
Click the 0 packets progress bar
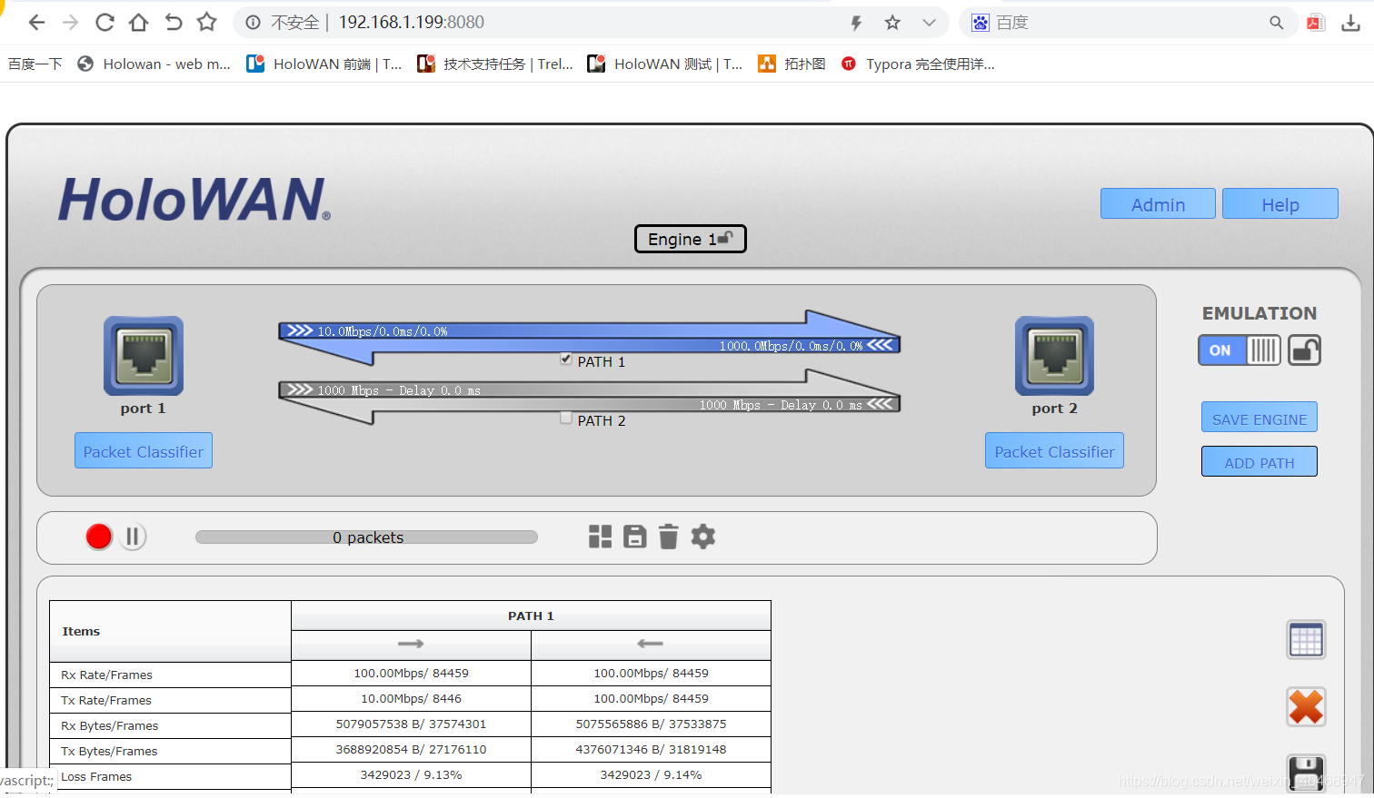[x=366, y=537]
